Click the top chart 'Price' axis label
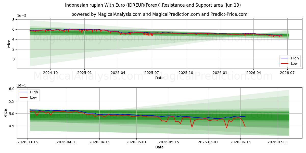This screenshot has height=153, width=306. pos(9,43)
